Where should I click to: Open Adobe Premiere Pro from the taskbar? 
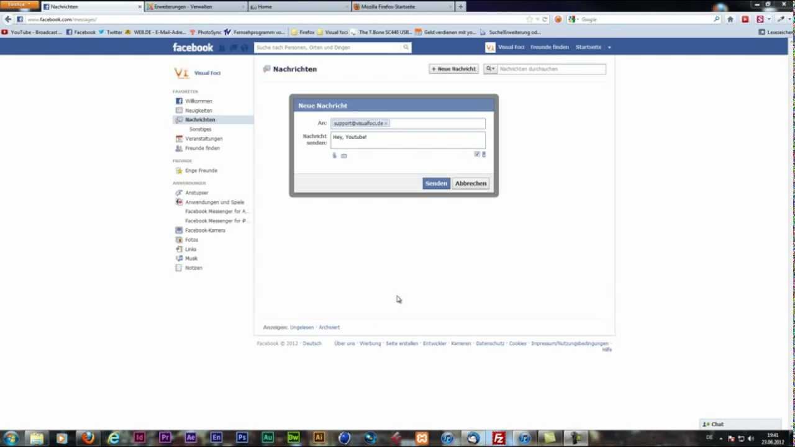165,438
